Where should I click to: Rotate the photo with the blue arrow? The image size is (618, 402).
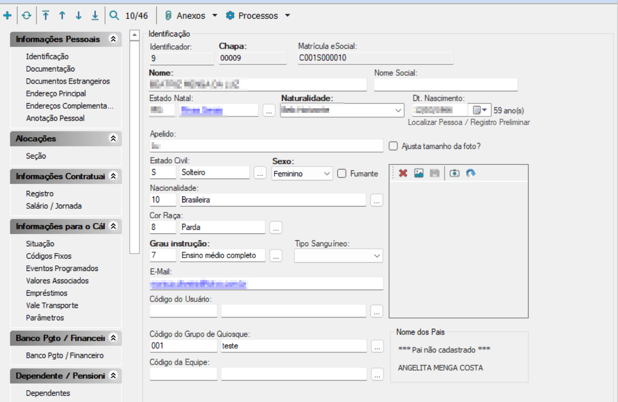471,173
